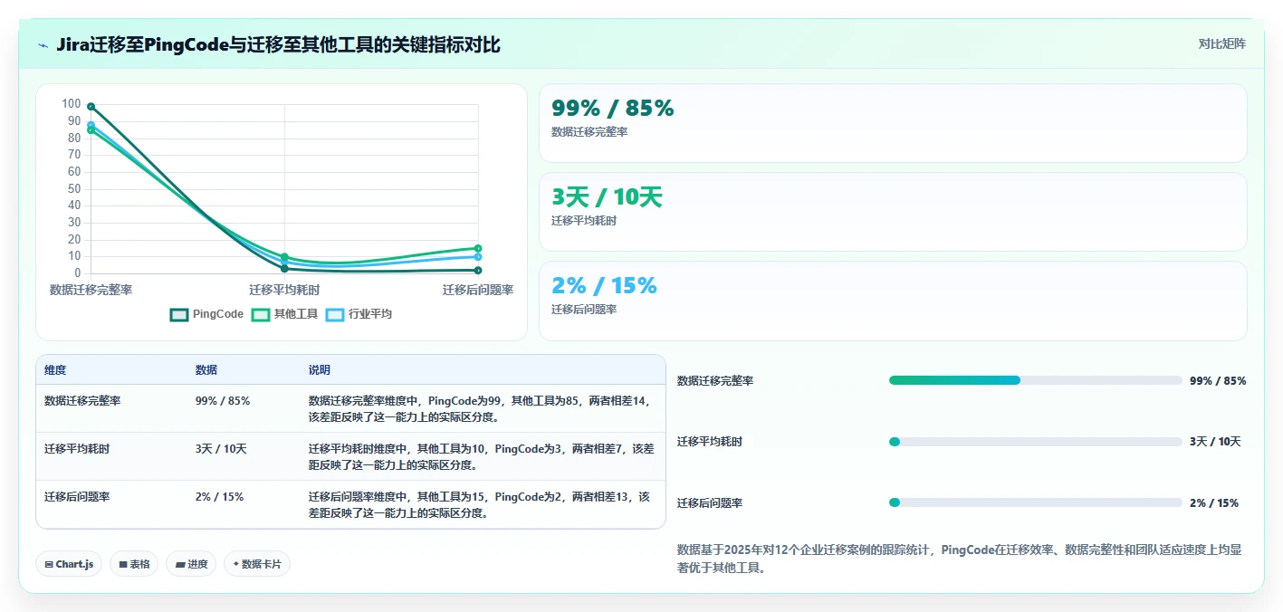Click the 99% / 85% table cell
Image resolution: width=1283 pixels, height=612 pixels.
pyautogui.click(x=223, y=400)
